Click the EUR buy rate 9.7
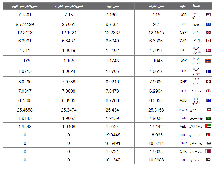Screen dimensions: 215x169 click(x=156, y=24)
